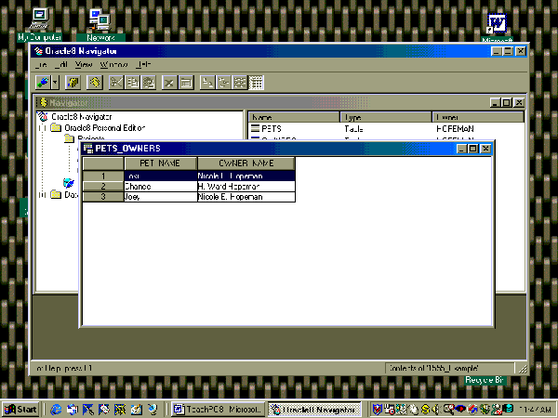Expand the bottom folder node in the tree
Viewport: 558px width, 418px height.
pyautogui.click(x=43, y=195)
